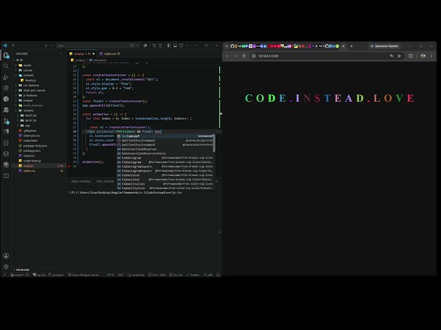
Task: Bookmark page with Chrome star icon
Action: (x=399, y=56)
